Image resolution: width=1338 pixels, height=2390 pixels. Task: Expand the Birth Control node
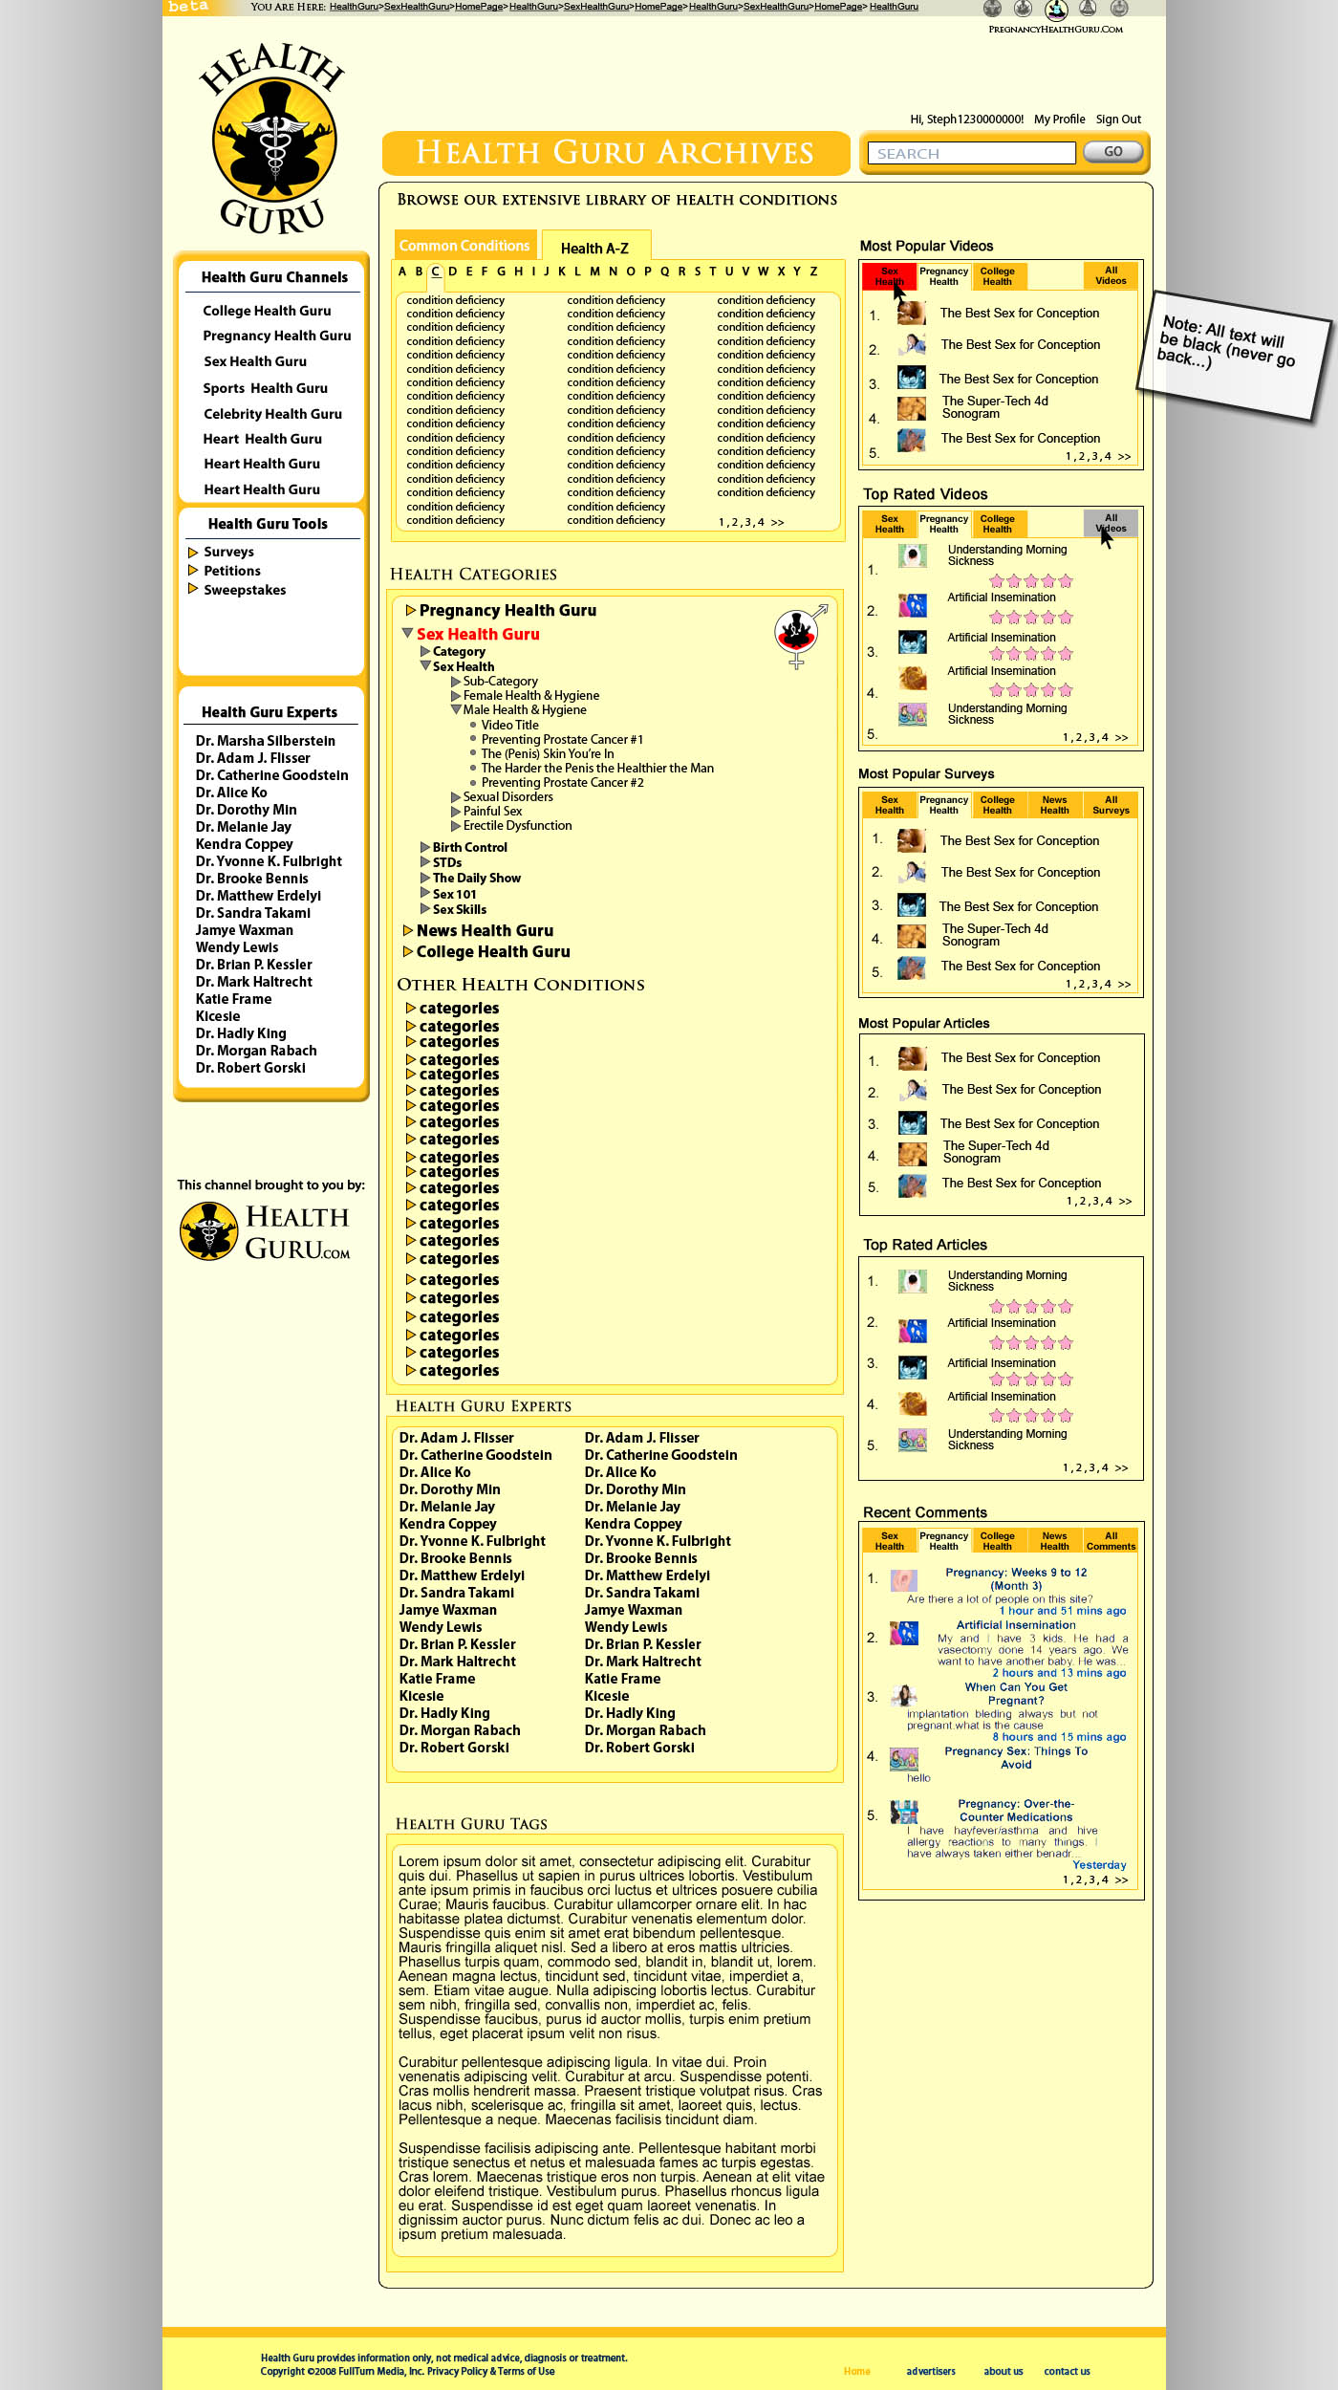point(425,847)
